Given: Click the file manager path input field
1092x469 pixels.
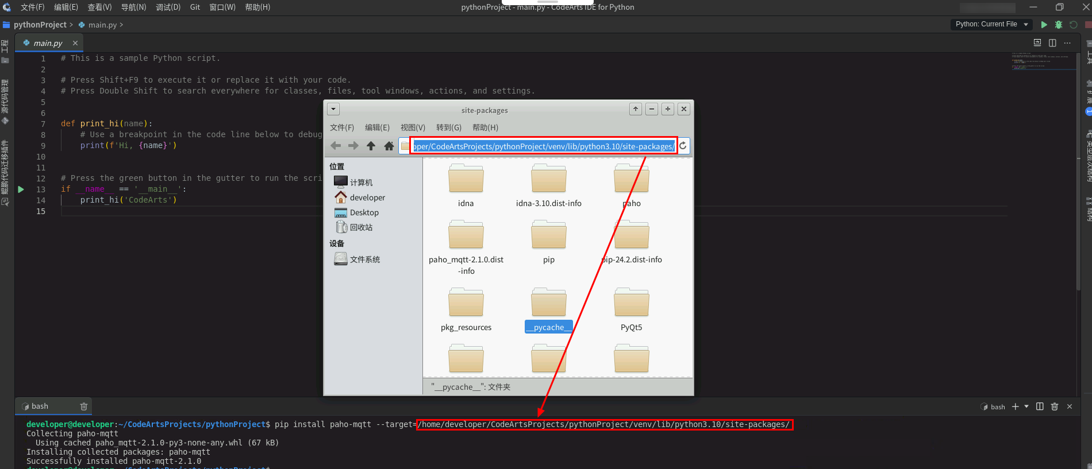Looking at the screenshot, I should pyautogui.click(x=543, y=146).
